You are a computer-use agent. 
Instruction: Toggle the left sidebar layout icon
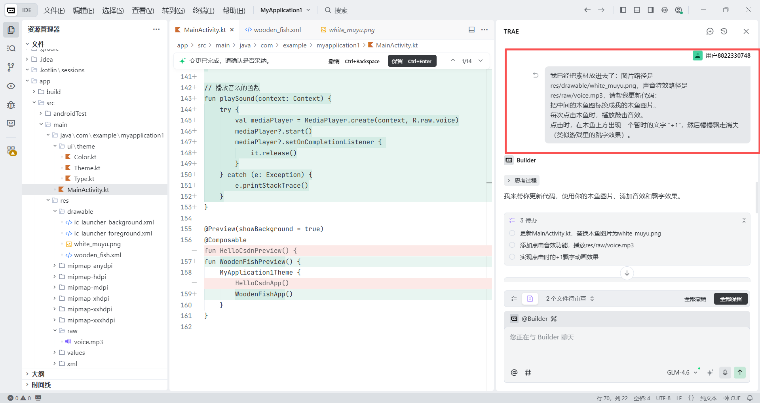click(x=623, y=10)
